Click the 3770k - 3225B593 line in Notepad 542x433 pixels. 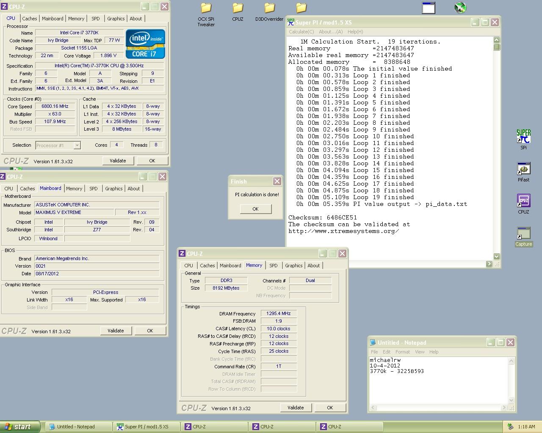[397, 371]
